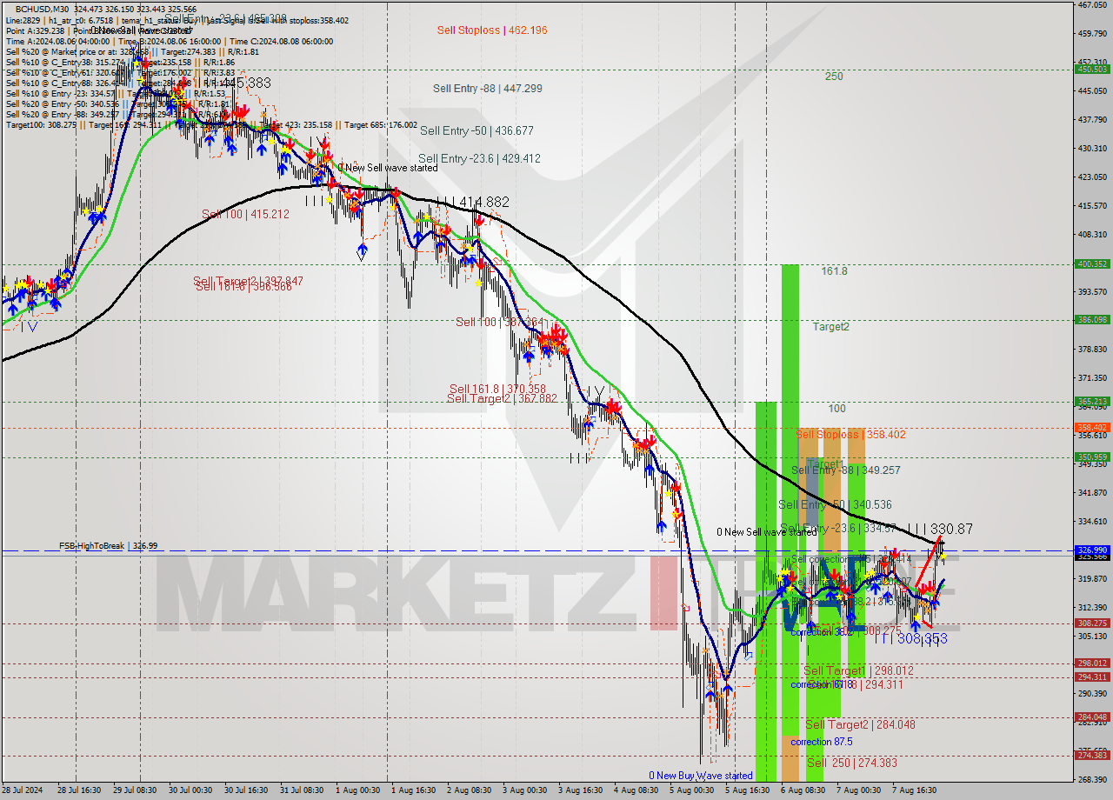This screenshot has width=1113, height=800.
Task: Click the top 'Sell Stoploss | 462.196' label
Action: pos(492,30)
